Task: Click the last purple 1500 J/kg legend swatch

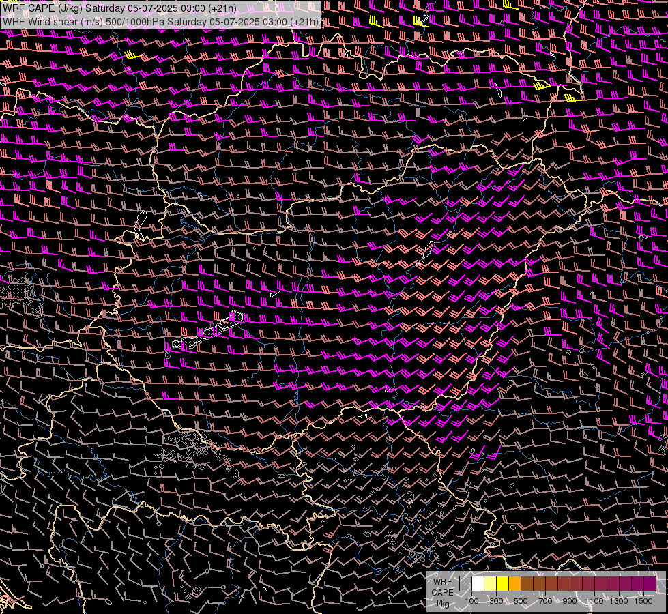Action: (650, 584)
